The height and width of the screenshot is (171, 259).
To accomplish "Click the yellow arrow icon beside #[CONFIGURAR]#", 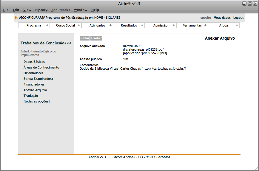I will tap(16, 18).
